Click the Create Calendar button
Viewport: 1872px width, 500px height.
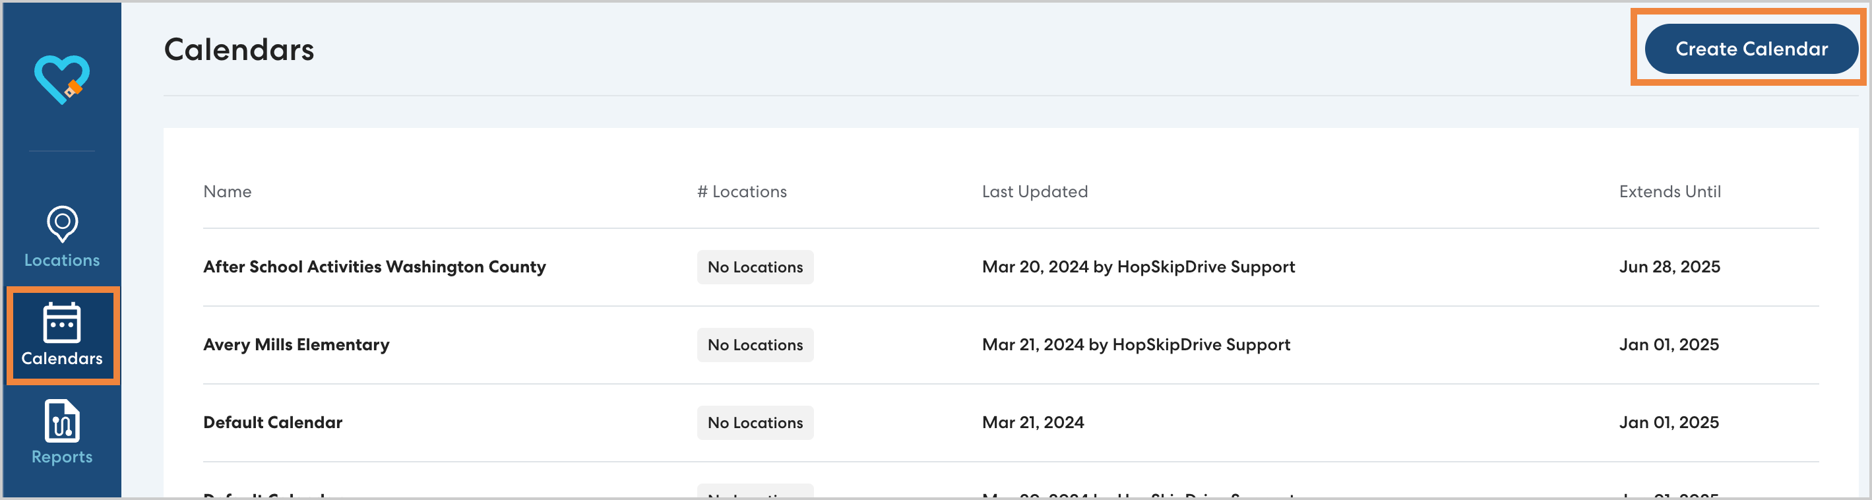1751,49
